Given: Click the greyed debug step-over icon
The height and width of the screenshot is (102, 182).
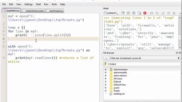Looking at the screenshot, I should pyautogui.click(x=157, y=13).
